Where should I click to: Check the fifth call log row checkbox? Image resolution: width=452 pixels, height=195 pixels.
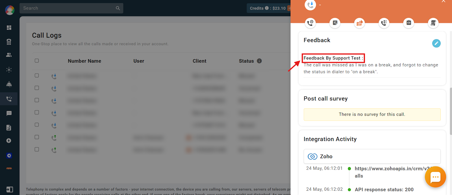37,125
